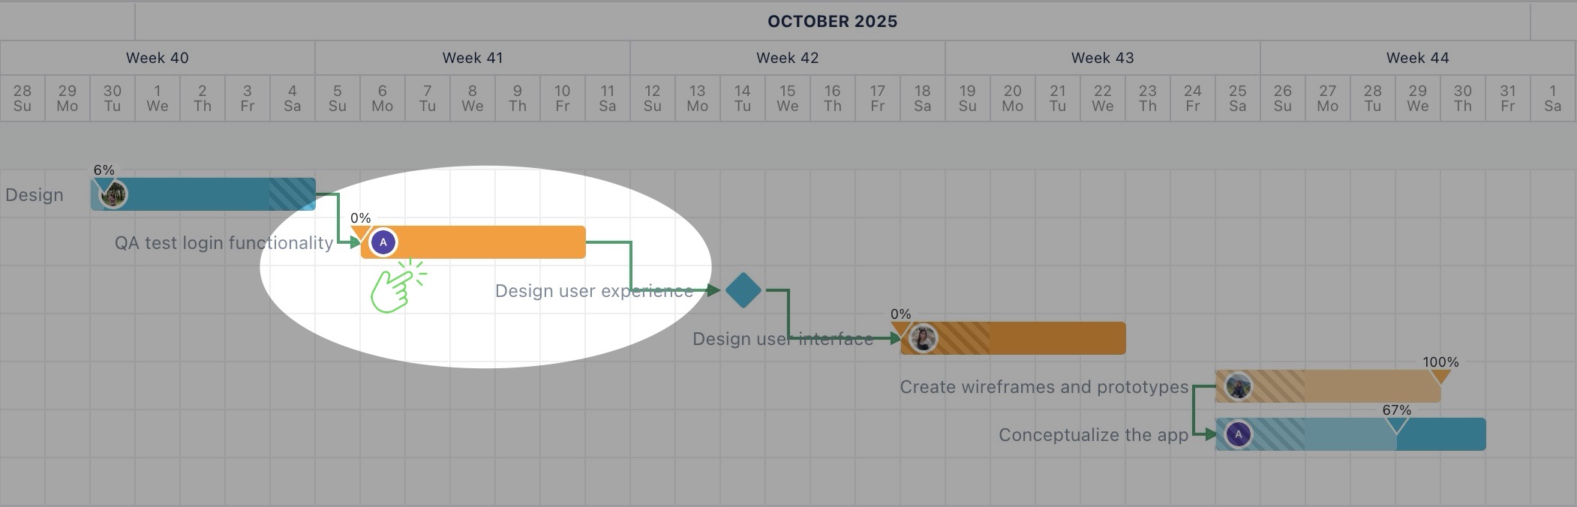Click 0% progress marker on QA test login bar
This screenshot has width=1577, height=507.
(x=361, y=232)
